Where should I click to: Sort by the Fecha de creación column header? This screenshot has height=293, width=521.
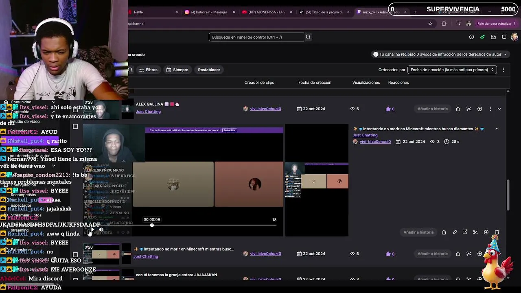[x=315, y=83]
